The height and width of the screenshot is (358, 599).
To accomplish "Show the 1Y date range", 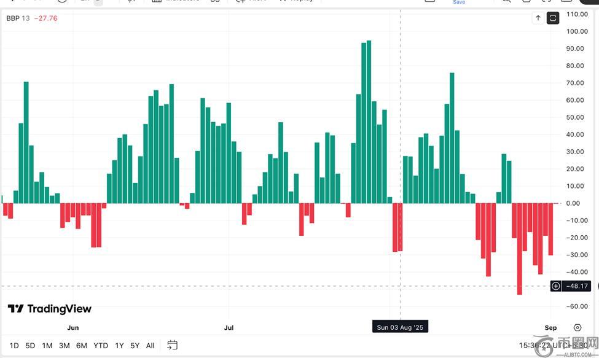I will tap(119, 346).
